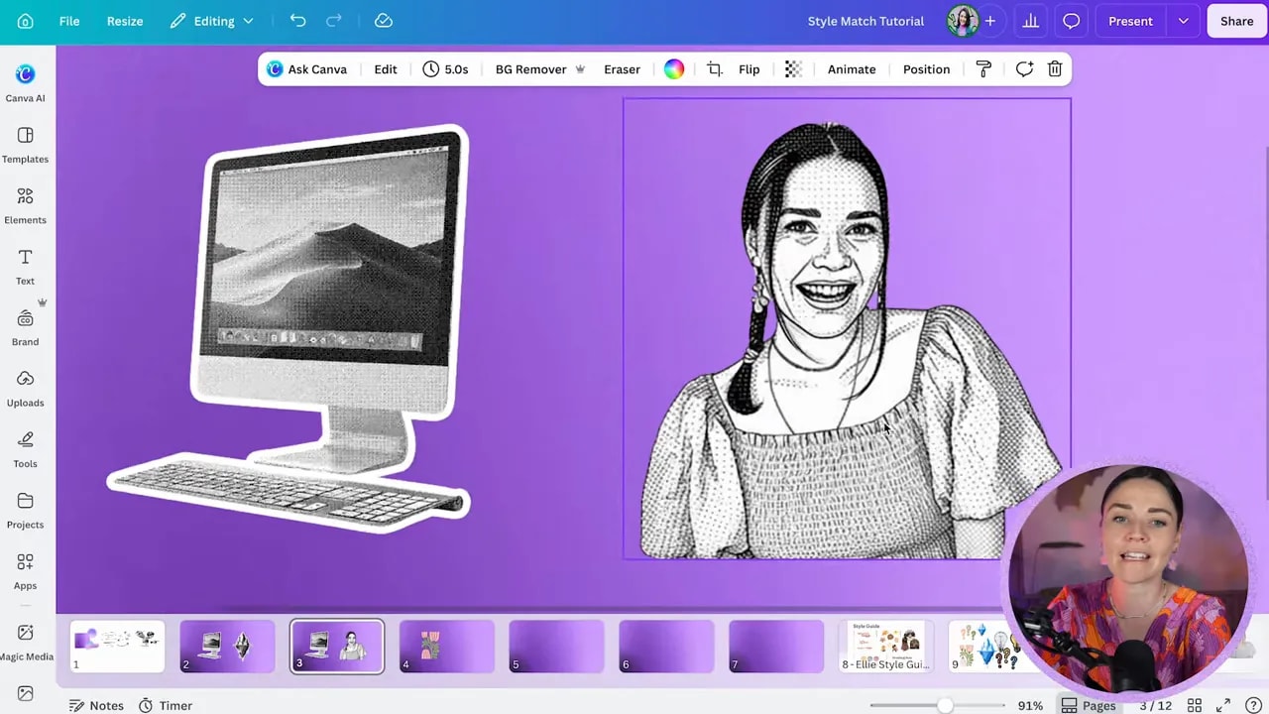Open the comments speech bubble
The height and width of the screenshot is (714, 1269).
point(1072,21)
